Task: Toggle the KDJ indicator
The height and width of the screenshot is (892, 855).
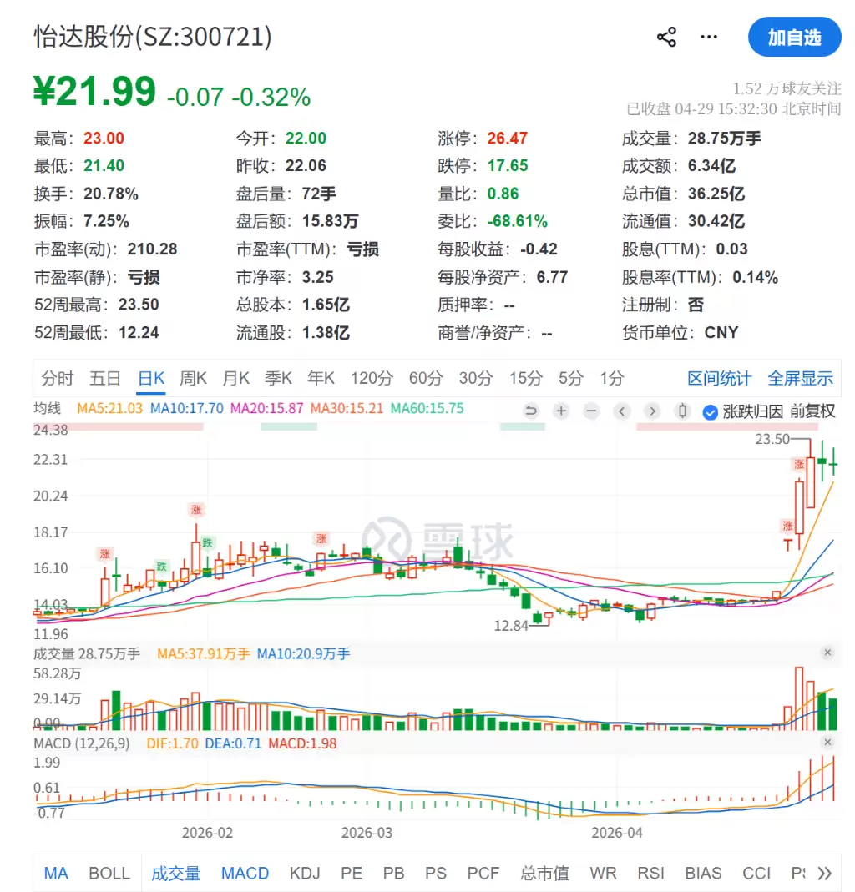Action: click(x=305, y=874)
